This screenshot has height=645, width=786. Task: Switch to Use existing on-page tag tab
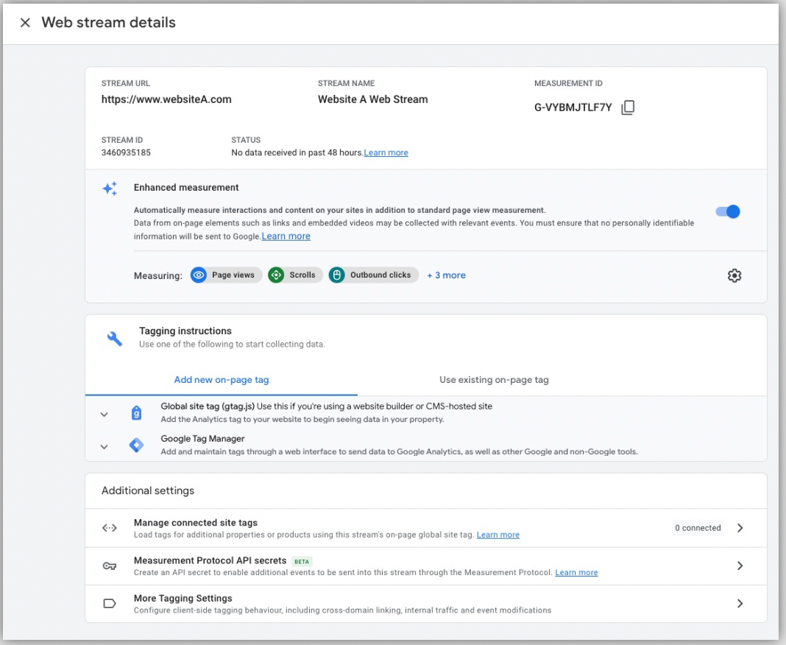(494, 380)
